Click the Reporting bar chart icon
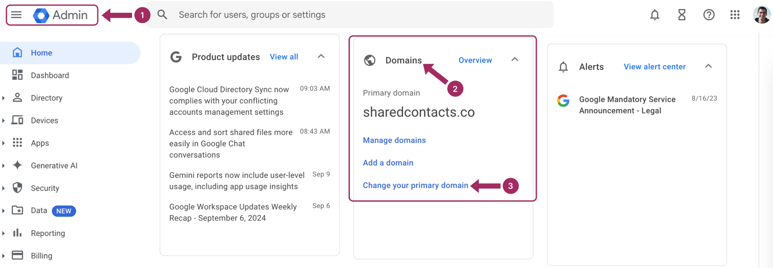Image resolution: width=773 pixels, height=268 pixels. click(x=17, y=233)
